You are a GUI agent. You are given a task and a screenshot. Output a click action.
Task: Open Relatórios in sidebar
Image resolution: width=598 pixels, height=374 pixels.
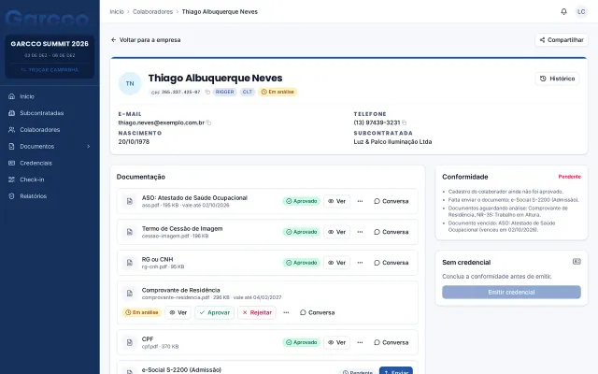(50, 196)
